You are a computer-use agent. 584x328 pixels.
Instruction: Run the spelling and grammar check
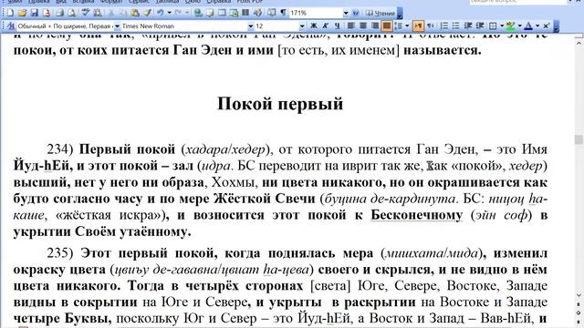[x=86, y=13]
